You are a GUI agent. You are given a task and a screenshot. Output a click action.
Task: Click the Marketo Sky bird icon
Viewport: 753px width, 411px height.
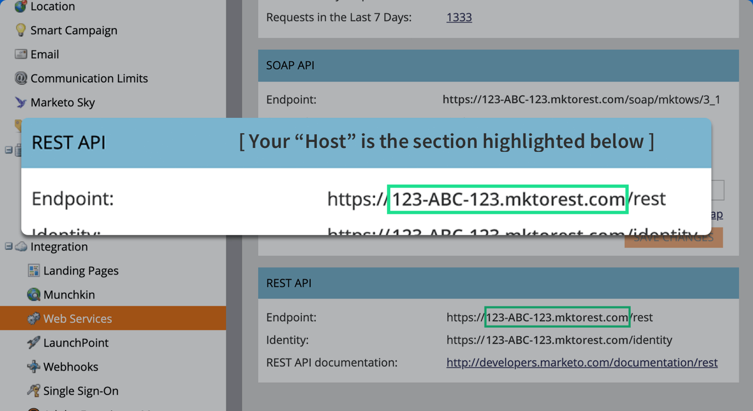click(21, 102)
